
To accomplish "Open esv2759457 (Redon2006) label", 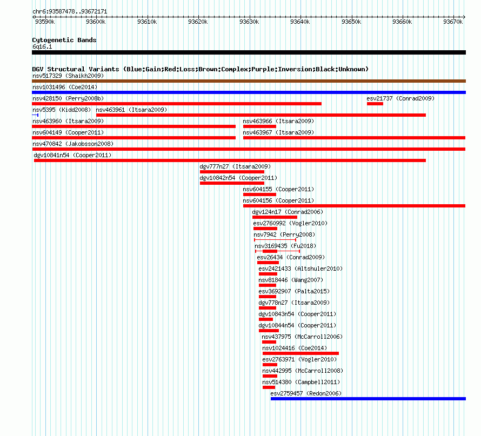I will coord(306,393).
